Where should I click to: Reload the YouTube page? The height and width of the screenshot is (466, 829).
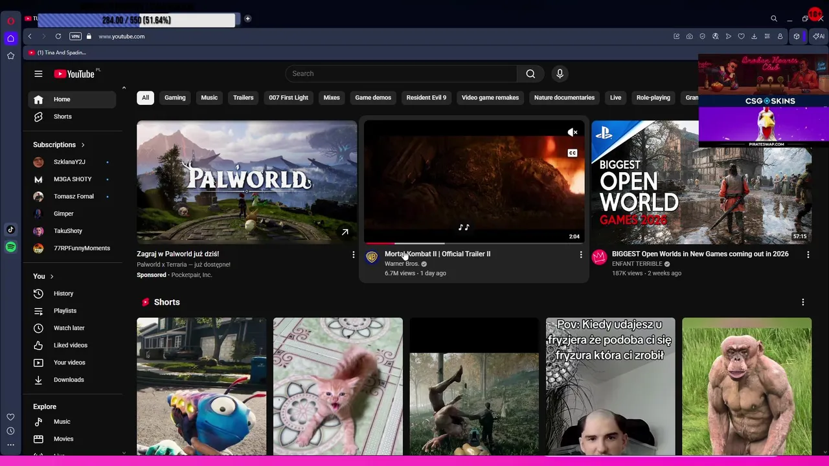[x=58, y=36]
